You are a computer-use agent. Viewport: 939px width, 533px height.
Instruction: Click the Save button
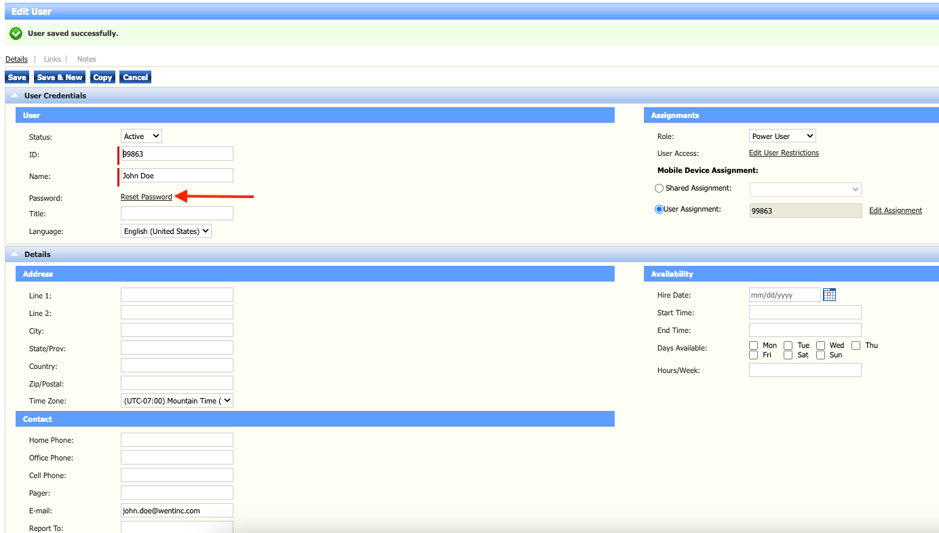pyautogui.click(x=17, y=77)
